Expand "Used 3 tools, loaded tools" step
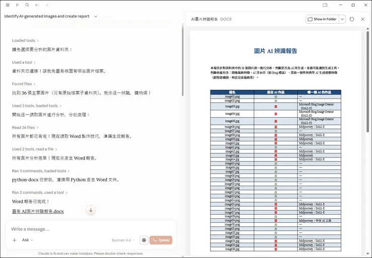This screenshot has width=372, height=258. tap(37, 106)
